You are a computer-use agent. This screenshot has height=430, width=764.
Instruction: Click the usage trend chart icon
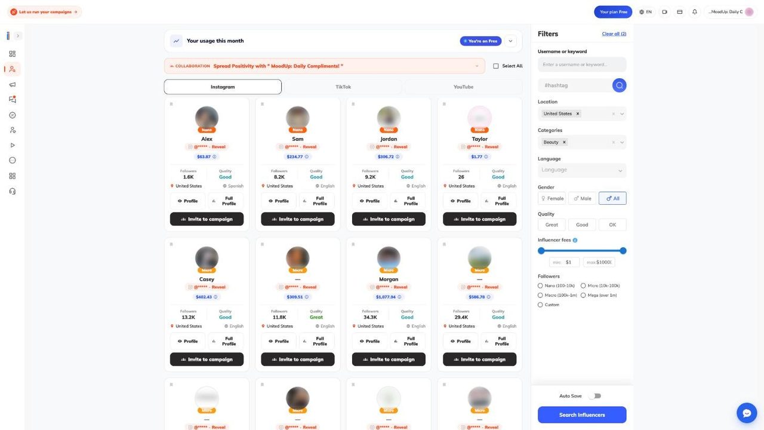coord(176,41)
